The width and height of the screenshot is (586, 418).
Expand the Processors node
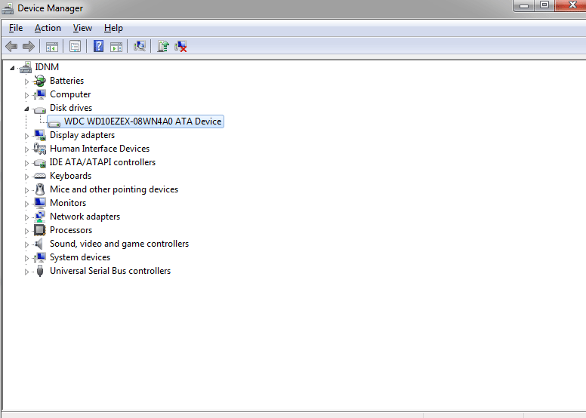[26, 231]
